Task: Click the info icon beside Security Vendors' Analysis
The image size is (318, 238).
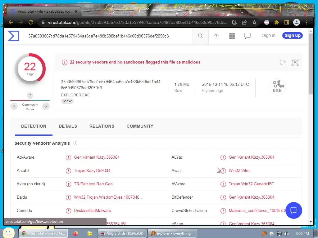Action: pos(75,143)
